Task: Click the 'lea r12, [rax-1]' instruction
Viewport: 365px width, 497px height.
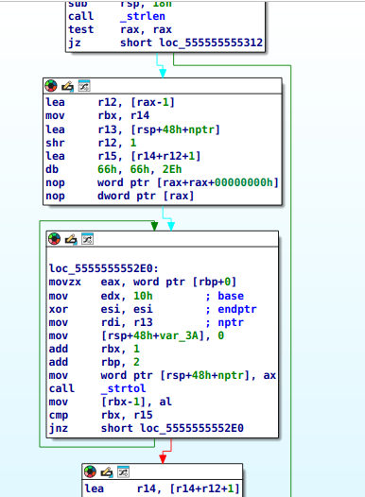Action: (110, 102)
